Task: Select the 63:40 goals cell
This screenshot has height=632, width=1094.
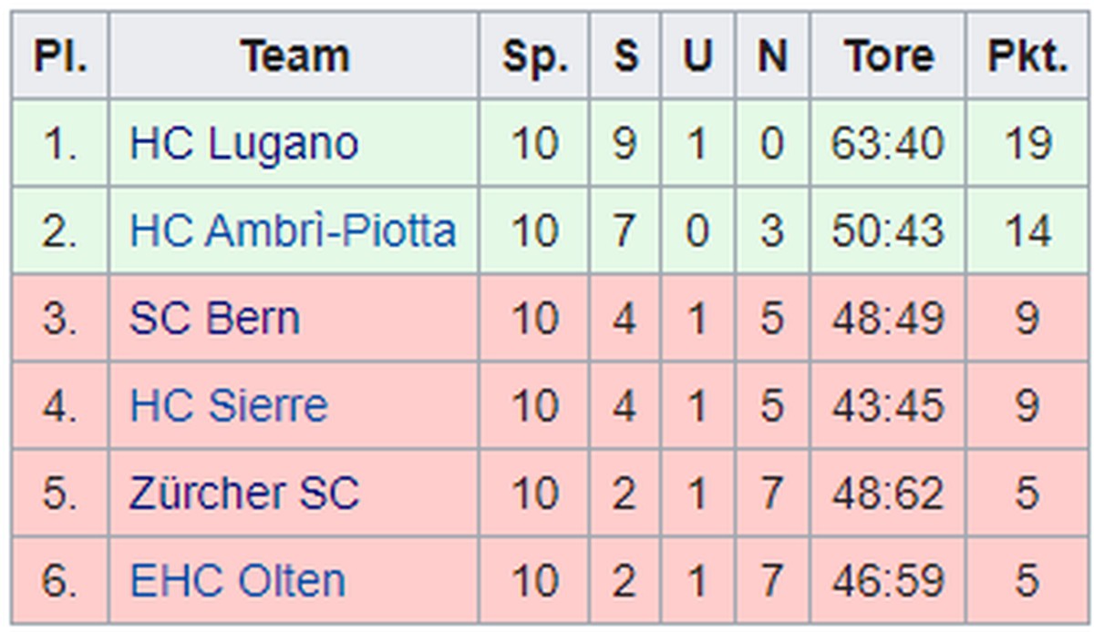Action: coord(888,144)
